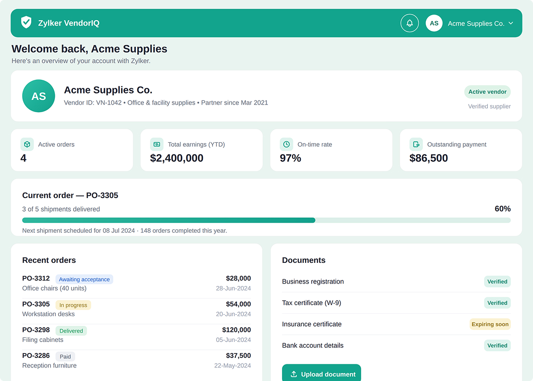Viewport: 533px width, 381px height.
Task: Click the Current order — PO-3305 heading
Action: (70, 196)
